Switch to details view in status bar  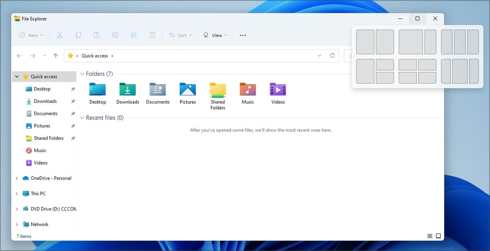[430, 236]
